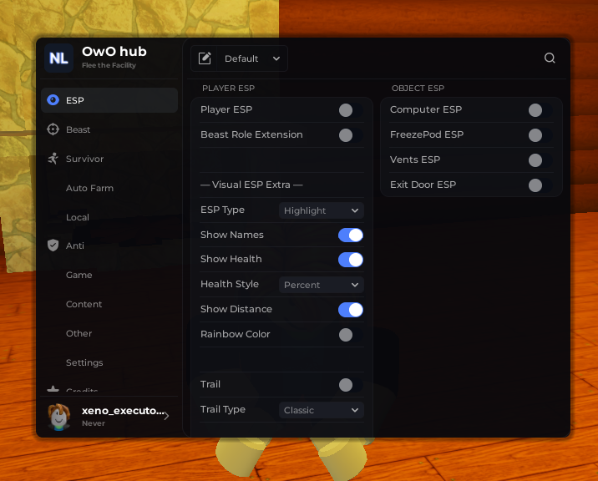Open the Settings tab
Screen dimensions: 598x481
pos(109,362)
